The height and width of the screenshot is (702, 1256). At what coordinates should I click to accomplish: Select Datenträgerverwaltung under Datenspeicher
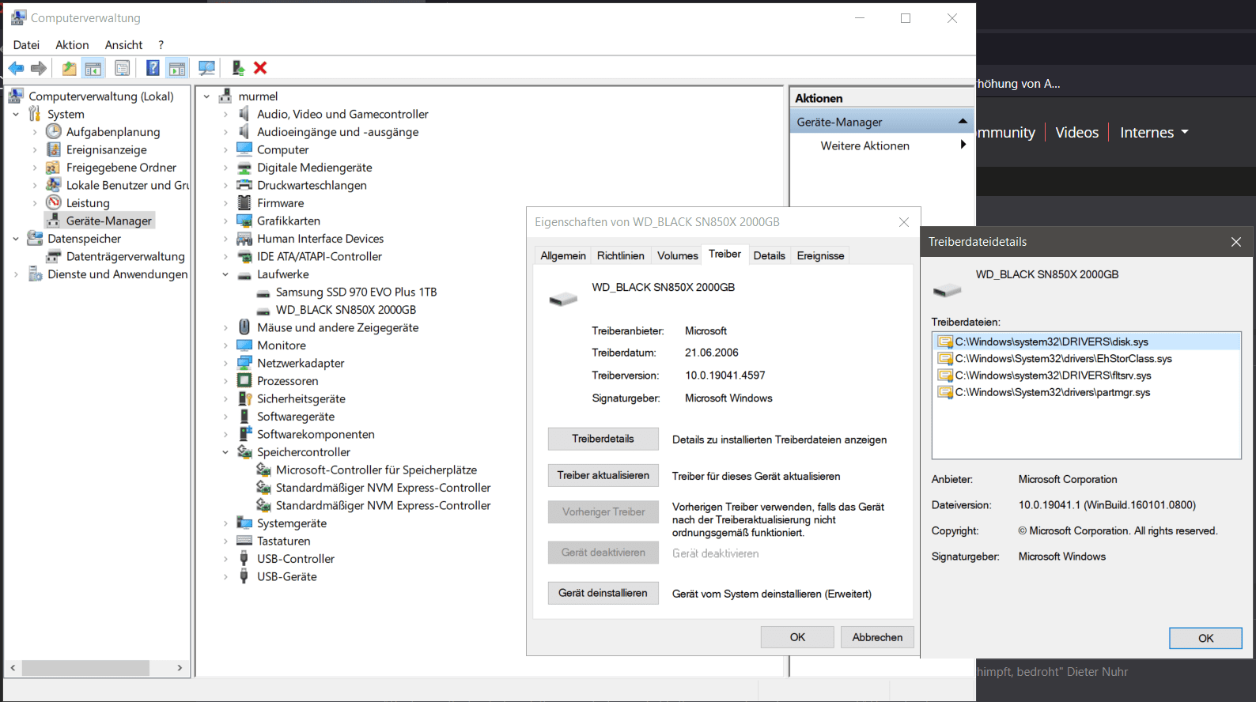[x=125, y=256]
